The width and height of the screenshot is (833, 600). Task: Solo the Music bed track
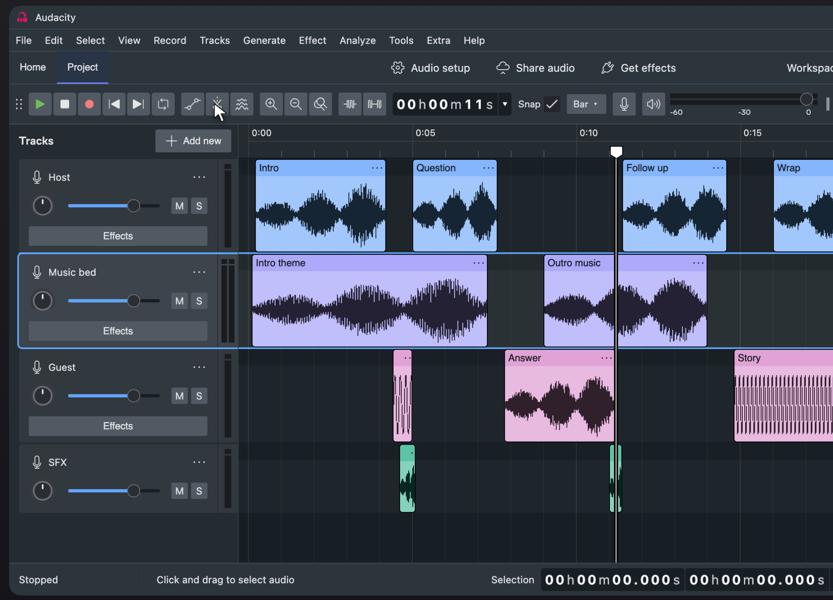199,301
